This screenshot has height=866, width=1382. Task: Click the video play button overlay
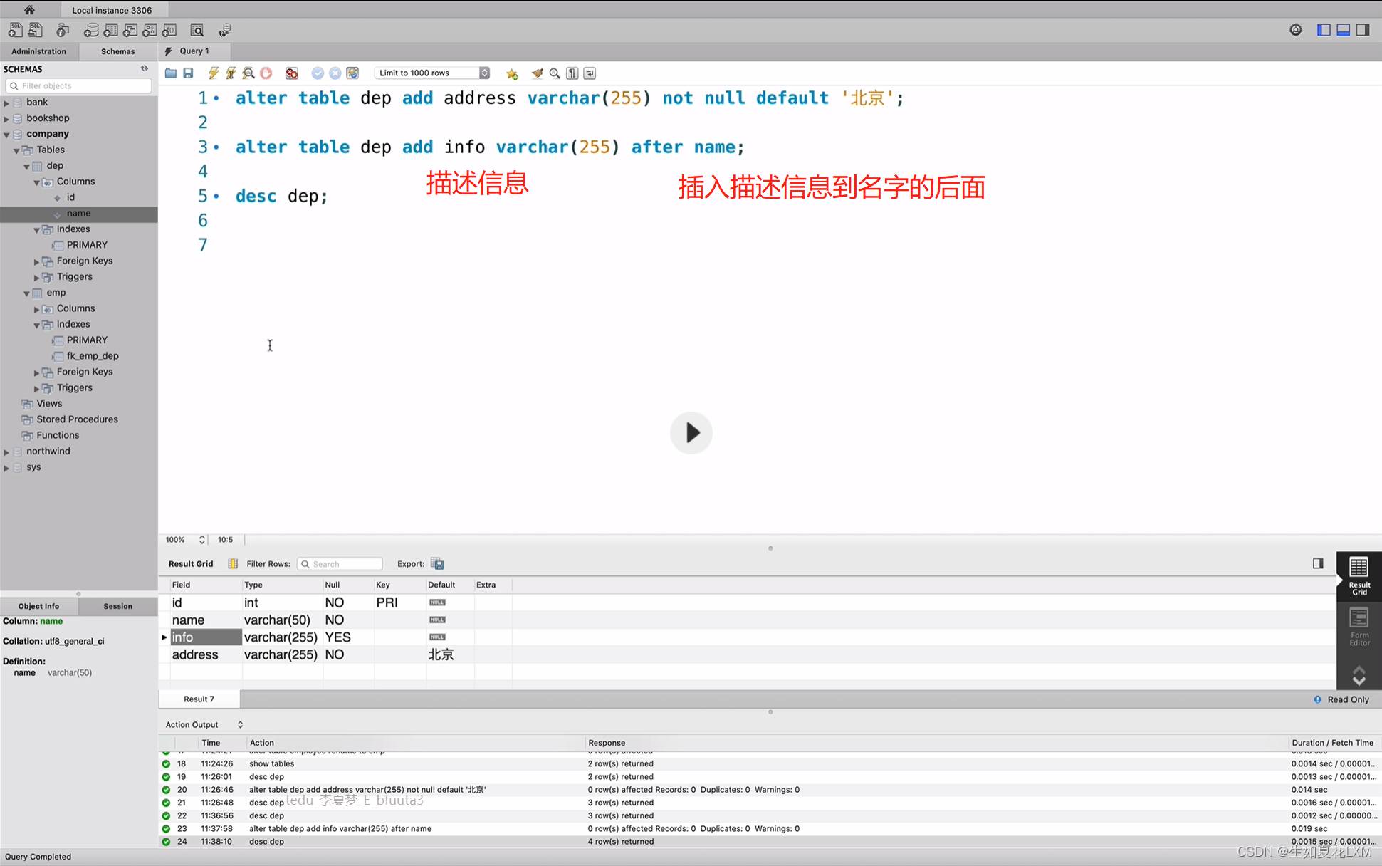[691, 432]
